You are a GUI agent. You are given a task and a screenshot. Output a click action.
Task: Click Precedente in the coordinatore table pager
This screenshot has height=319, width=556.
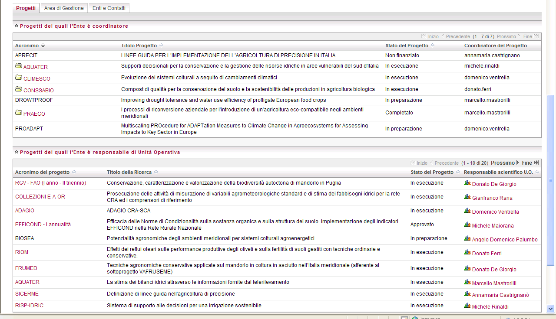(456, 36)
